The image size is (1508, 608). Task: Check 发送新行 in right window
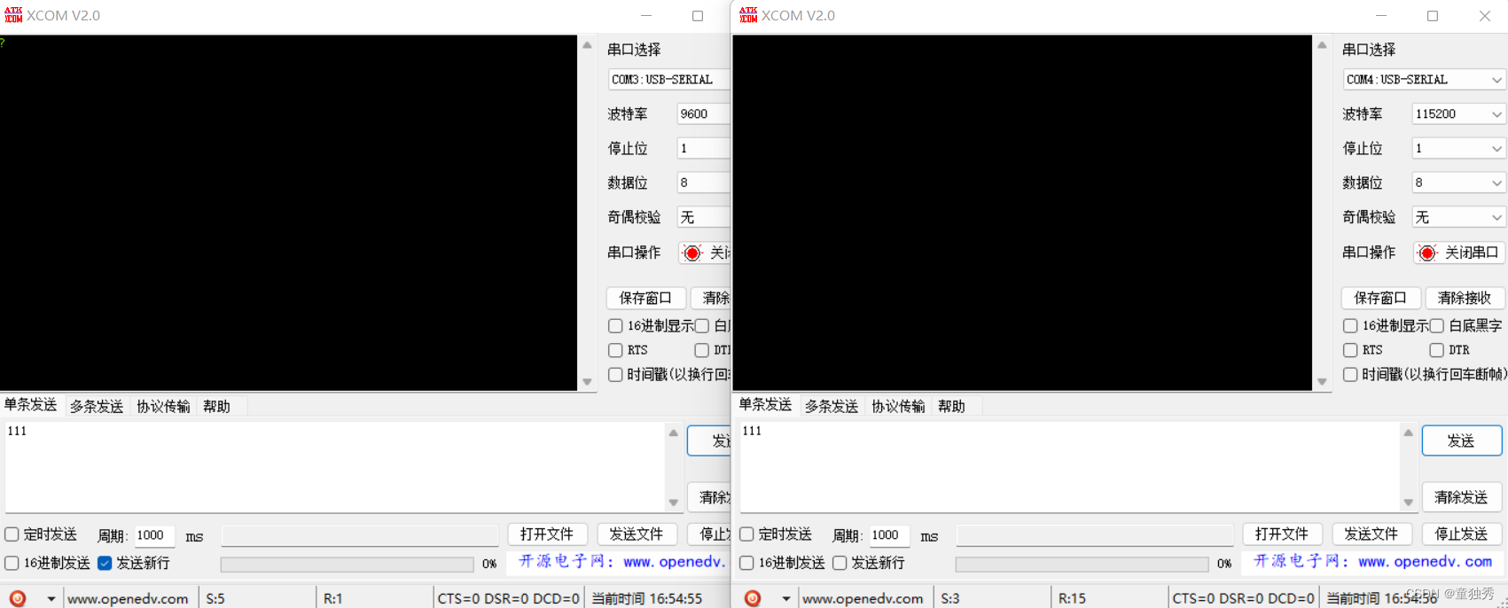click(840, 563)
